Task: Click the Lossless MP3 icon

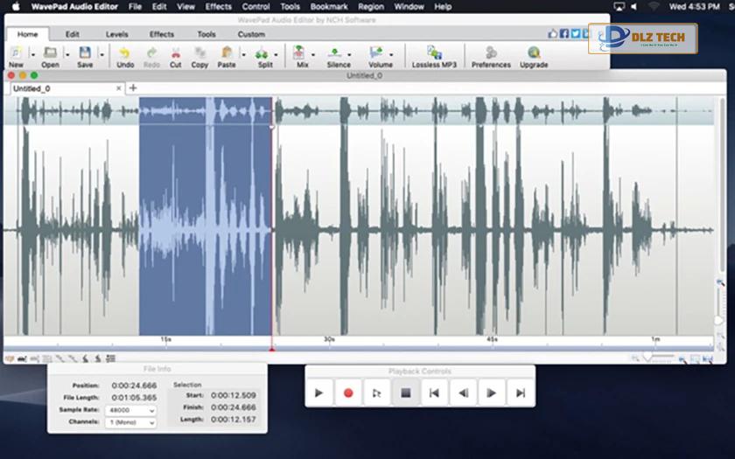Action: coord(434,52)
